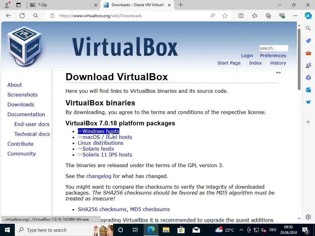Image resolution: width=315 pixels, height=236 pixels.
Task: Open the Favorites list icon
Action: 254,16
